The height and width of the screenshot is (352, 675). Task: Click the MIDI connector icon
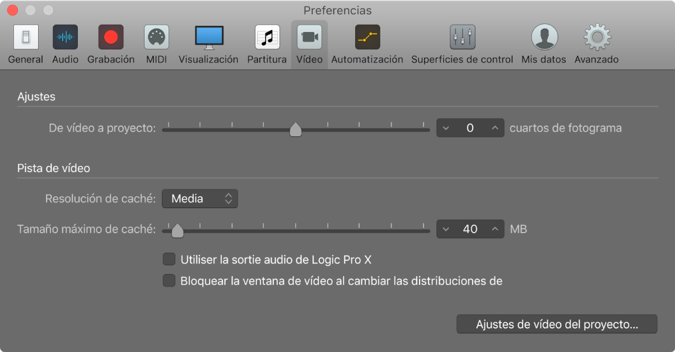[156, 38]
